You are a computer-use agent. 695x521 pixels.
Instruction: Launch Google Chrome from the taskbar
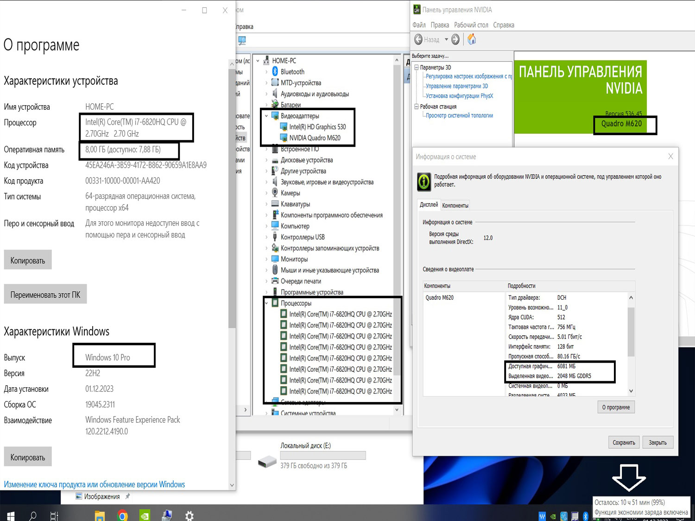click(122, 515)
